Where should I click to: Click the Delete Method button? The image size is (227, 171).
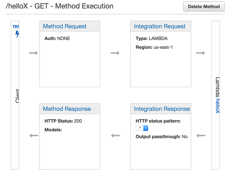click(x=204, y=7)
